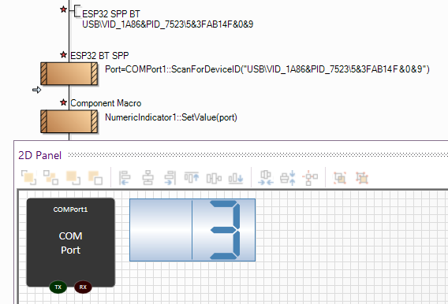Screen dimensions: 448x304
Task: Select the NumericIndicator1 SetValue macro block
Action: 69,121
